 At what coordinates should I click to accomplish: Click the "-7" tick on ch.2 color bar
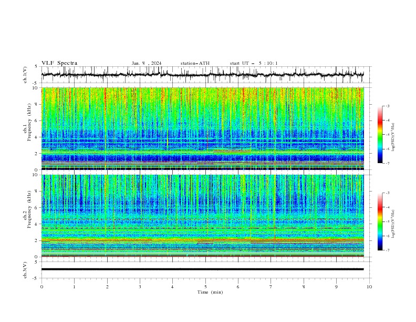pyautogui.click(x=388, y=250)
